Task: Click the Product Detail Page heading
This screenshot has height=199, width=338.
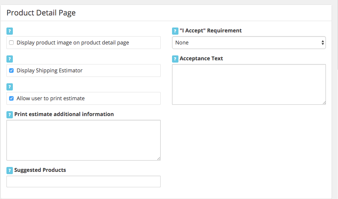Action: (x=41, y=13)
